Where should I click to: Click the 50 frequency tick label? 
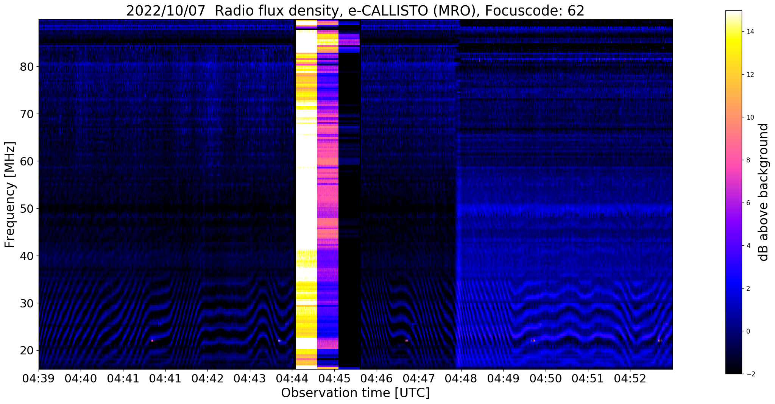(27, 209)
